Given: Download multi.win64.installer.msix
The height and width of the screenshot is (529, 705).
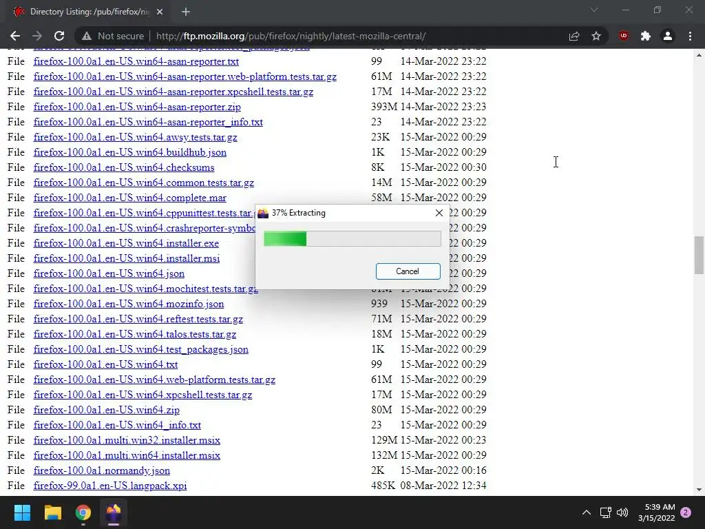Looking at the screenshot, I should [x=127, y=456].
